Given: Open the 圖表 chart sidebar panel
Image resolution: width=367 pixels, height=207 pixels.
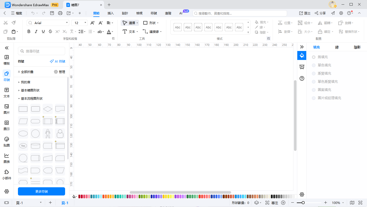Looking at the screenshot, I should pyautogui.click(x=7, y=158).
